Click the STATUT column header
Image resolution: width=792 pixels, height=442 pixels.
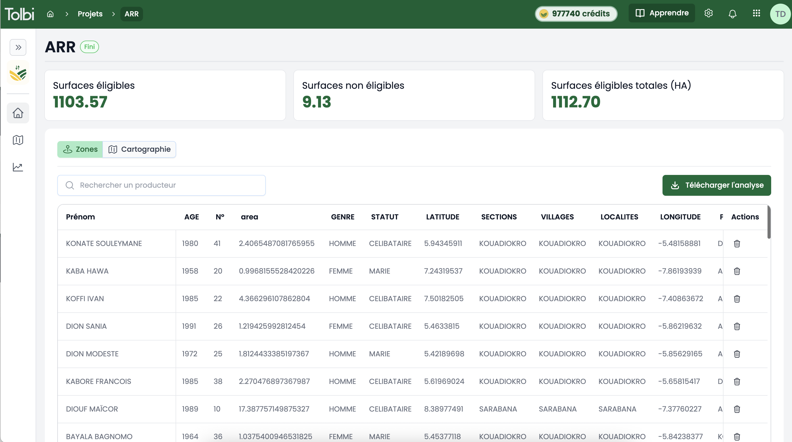385,217
